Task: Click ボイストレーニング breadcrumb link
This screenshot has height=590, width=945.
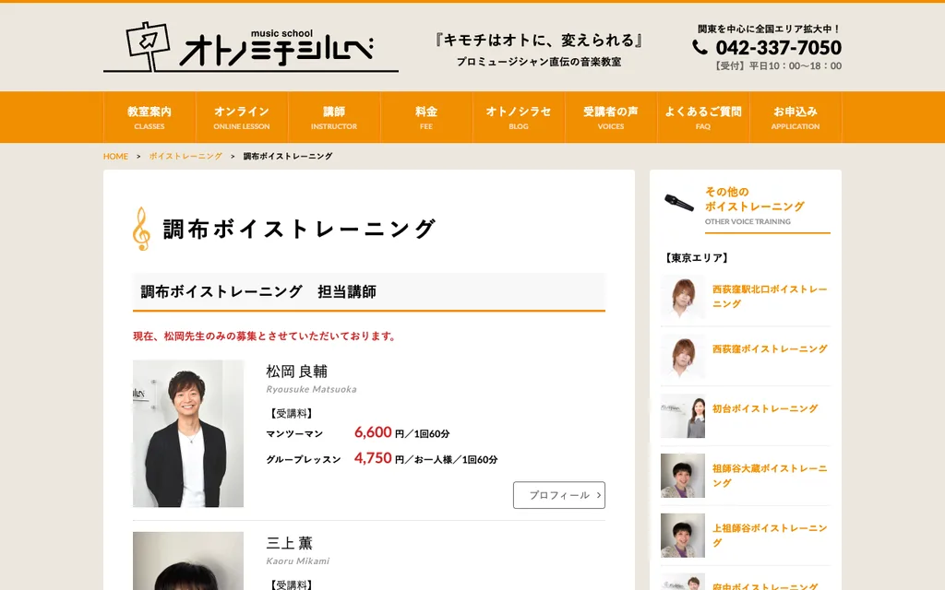Action: (185, 156)
